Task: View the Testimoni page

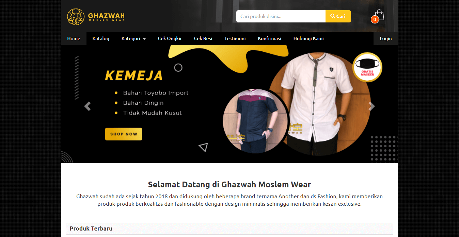Action: tap(235, 38)
